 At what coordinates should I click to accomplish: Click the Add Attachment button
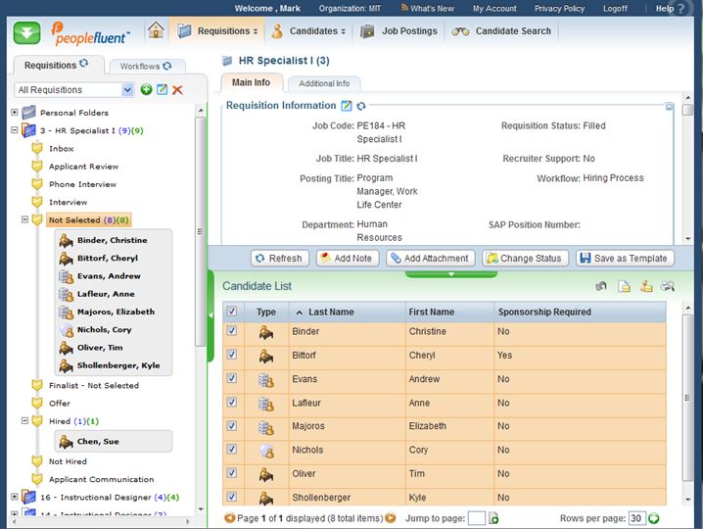point(430,259)
